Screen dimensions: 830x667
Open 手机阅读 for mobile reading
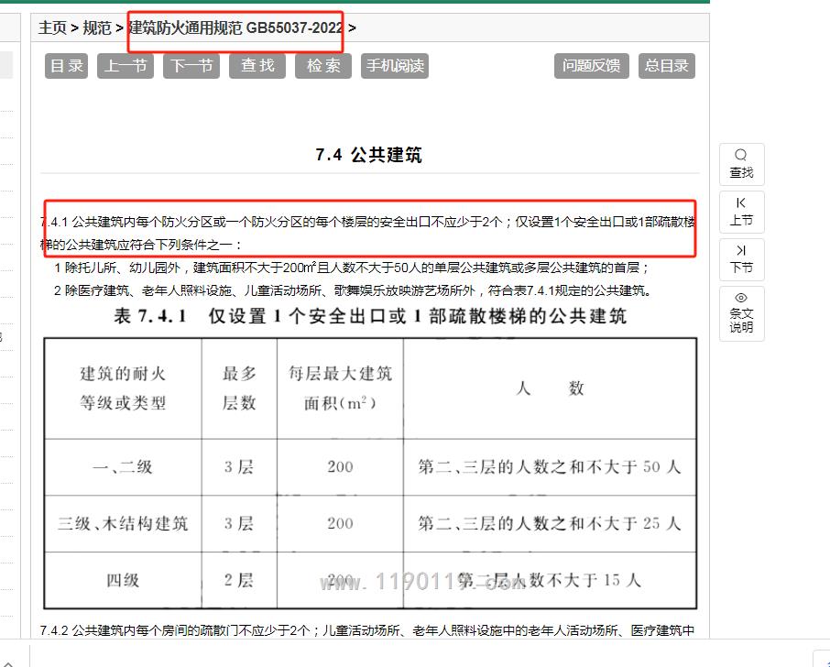point(395,66)
